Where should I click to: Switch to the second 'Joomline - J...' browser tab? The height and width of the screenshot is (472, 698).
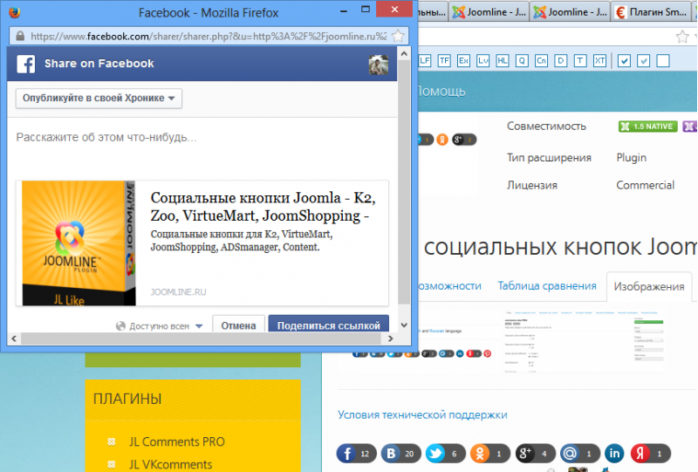click(x=571, y=12)
